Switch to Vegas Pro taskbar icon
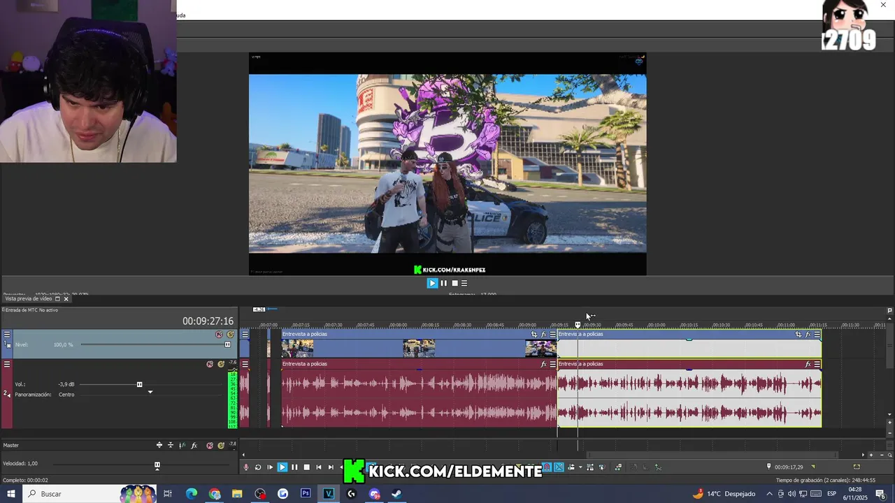The height and width of the screenshot is (503, 895). (329, 494)
